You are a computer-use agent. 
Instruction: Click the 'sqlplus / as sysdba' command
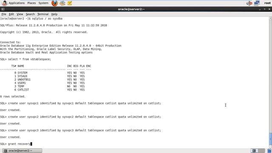click(x=47, y=19)
